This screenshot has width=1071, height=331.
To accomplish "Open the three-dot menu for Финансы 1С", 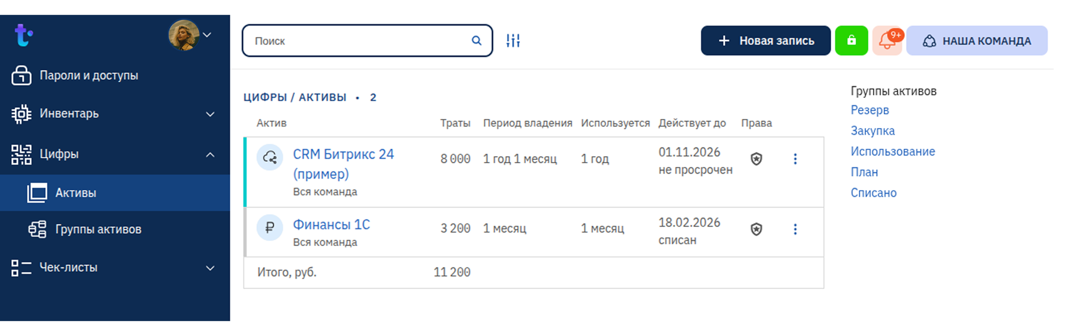I will click(795, 229).
